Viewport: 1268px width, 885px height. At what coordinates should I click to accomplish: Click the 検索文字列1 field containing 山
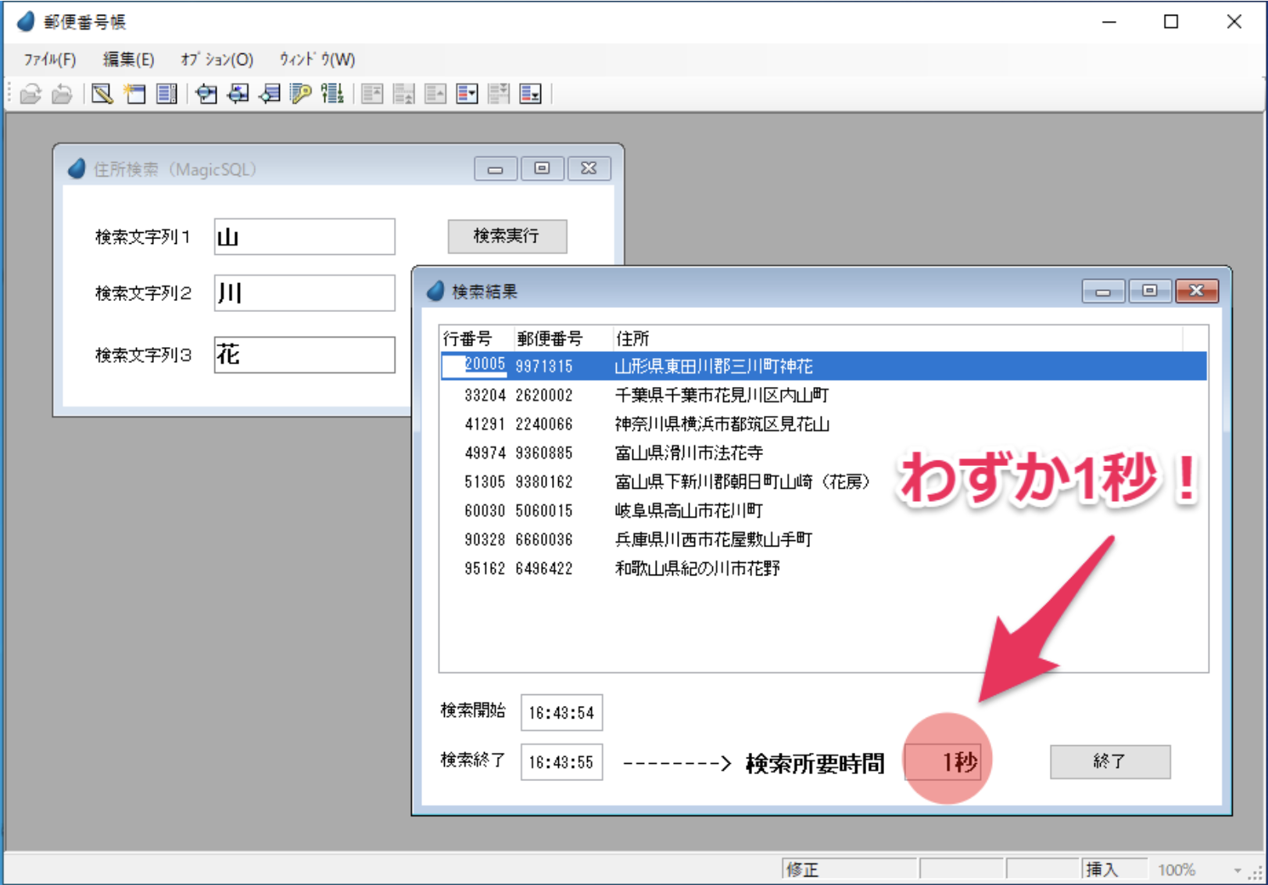[304, 237]
